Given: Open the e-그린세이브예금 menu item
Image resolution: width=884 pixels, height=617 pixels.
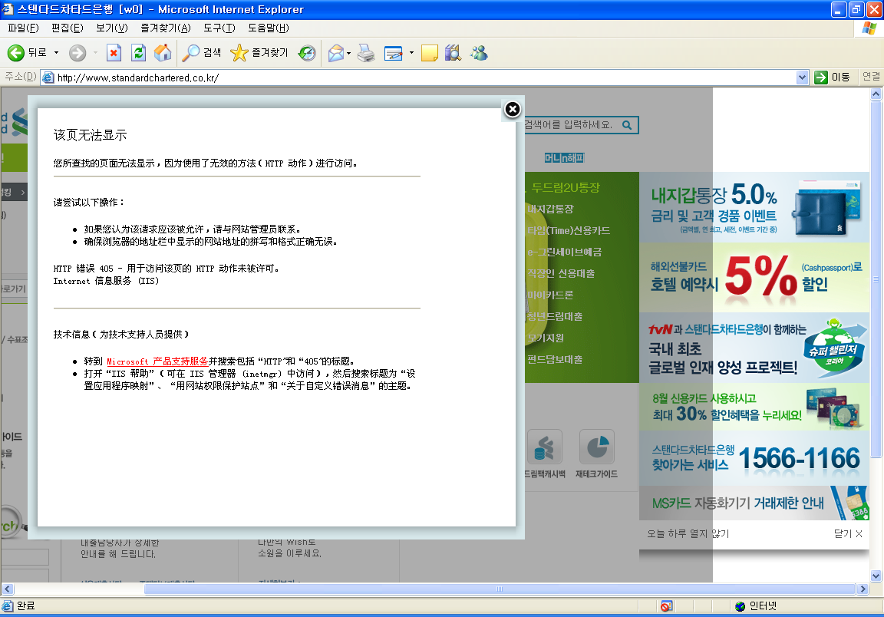Looking at the screenshot, I should 564,252.
